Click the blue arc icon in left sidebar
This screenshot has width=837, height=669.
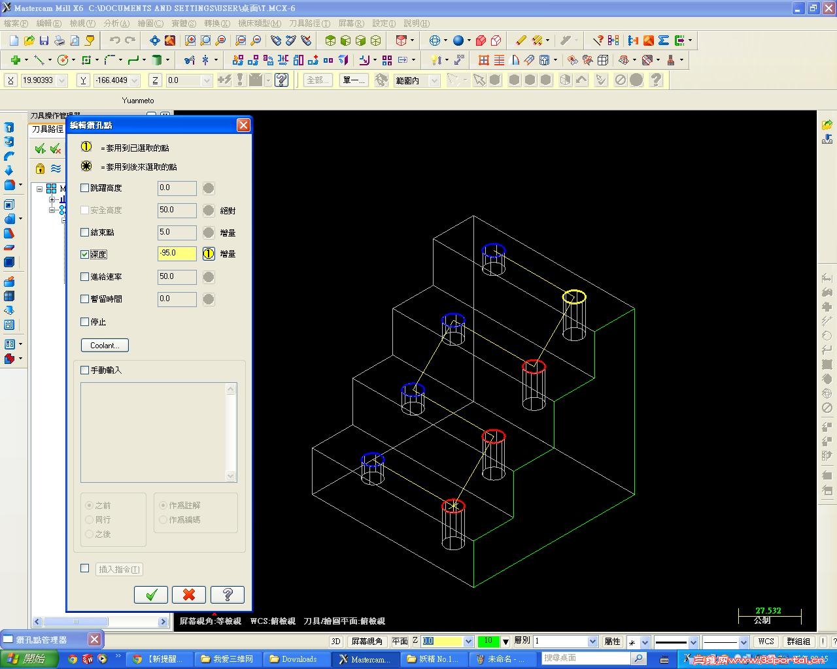[x=9, y=156]
